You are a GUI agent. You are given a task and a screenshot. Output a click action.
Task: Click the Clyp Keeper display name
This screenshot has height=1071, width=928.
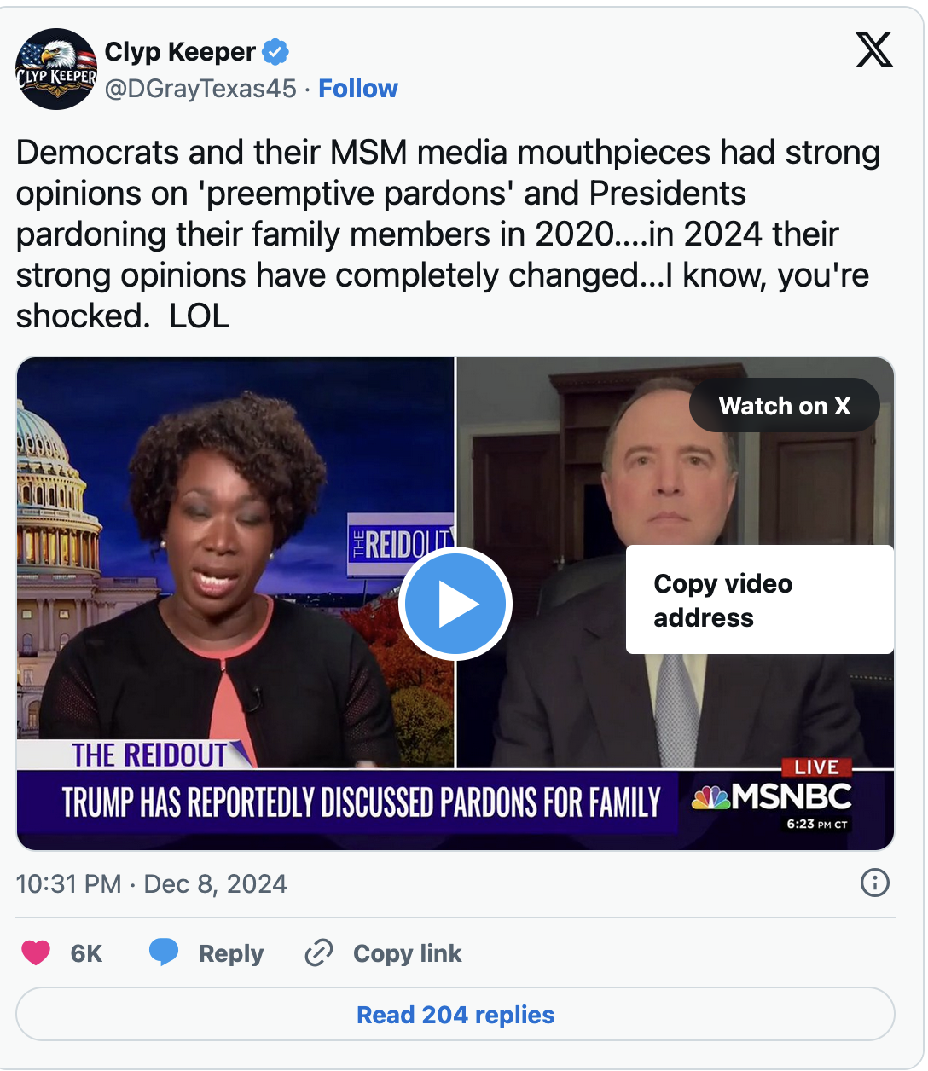pyautogui.click(x=180, y=52)
